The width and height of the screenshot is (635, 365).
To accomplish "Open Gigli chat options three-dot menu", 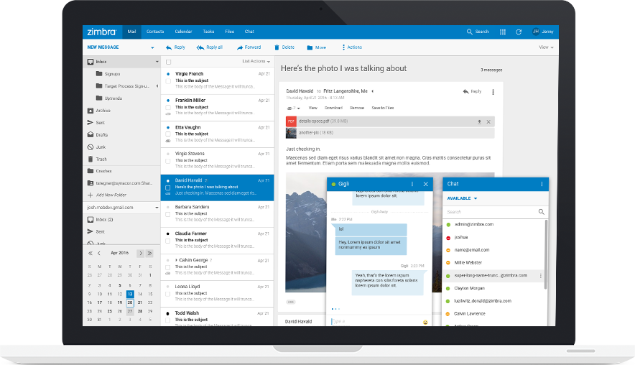I will click(412, 184).
